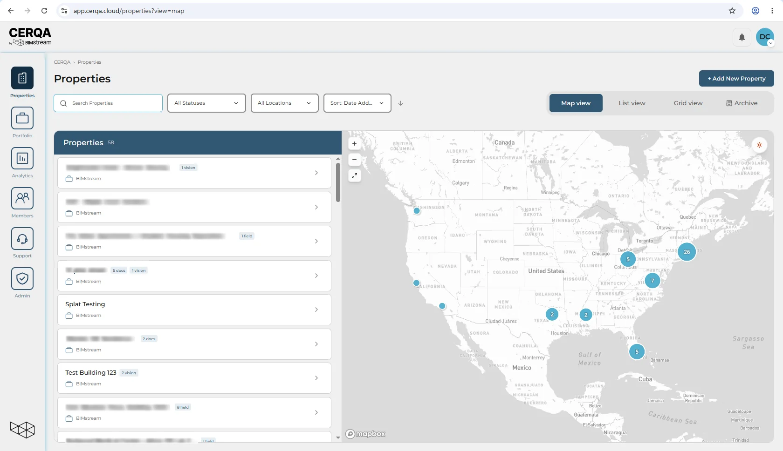Viewport: 783px width, 451px height.
Task: Expand the row chevron with 5 docs tag
Action: pos(316,276)
